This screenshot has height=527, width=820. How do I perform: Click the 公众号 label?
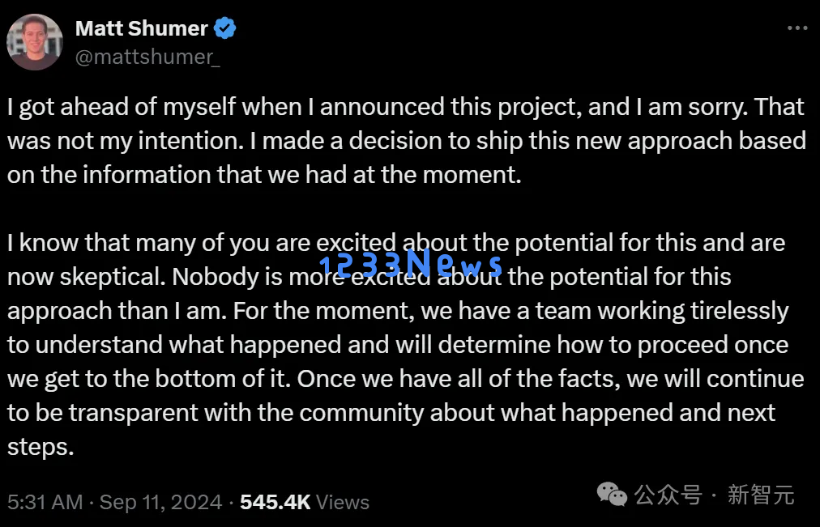668,495
